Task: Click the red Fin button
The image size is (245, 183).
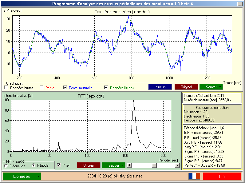Action: pos(222,176)
